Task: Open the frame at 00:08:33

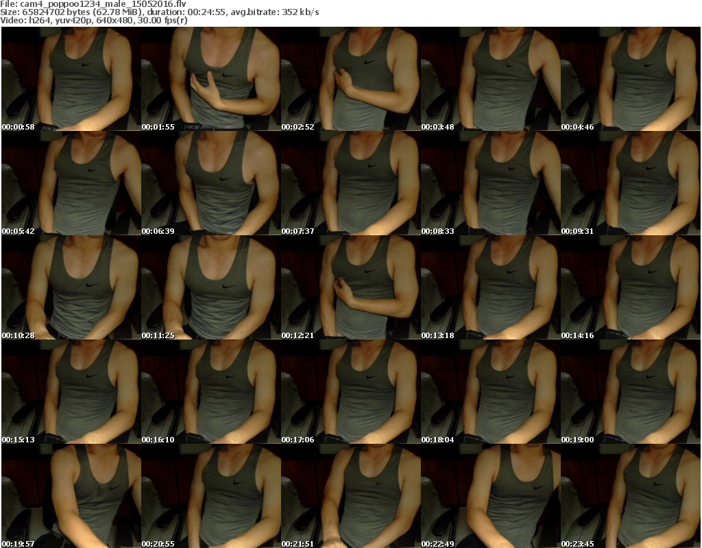Action: pyautogui.click(x=491, y=183)
